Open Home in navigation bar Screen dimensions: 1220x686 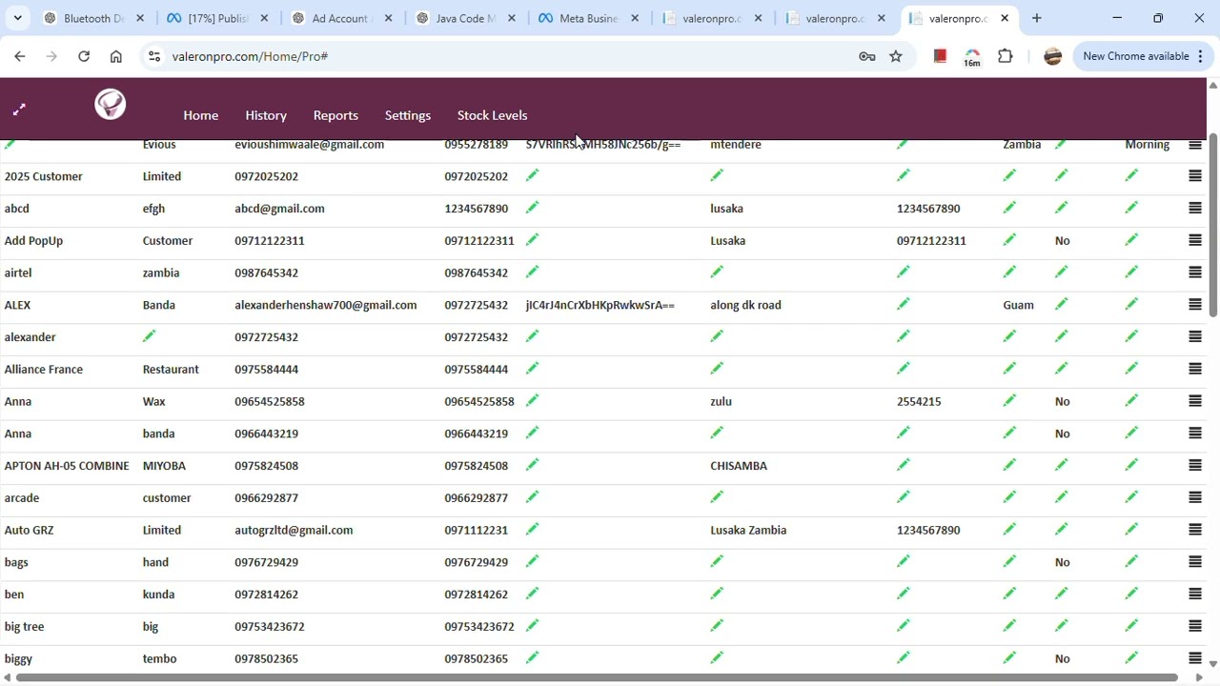201,115
